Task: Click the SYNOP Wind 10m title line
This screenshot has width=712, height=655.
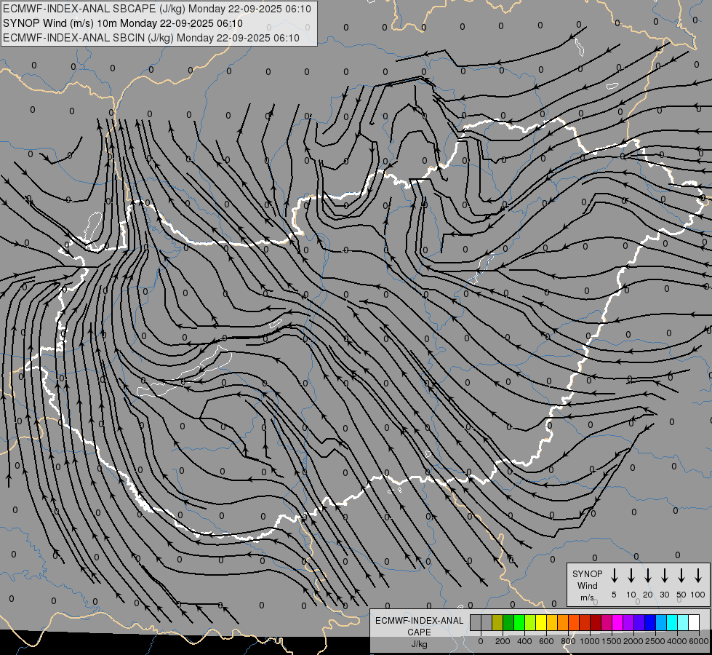Action: tap(123, 23)
